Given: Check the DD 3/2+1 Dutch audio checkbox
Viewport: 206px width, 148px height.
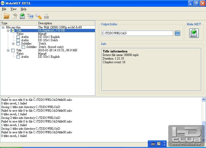Looking at the screenshot, I should point(18,40).
